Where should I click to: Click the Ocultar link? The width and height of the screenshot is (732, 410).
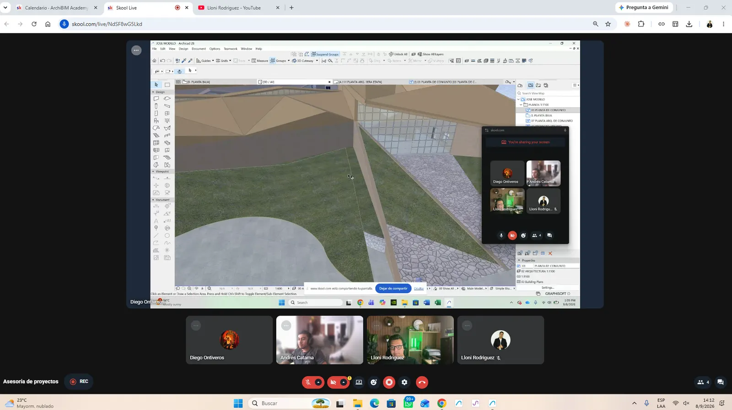coord(419,289)
